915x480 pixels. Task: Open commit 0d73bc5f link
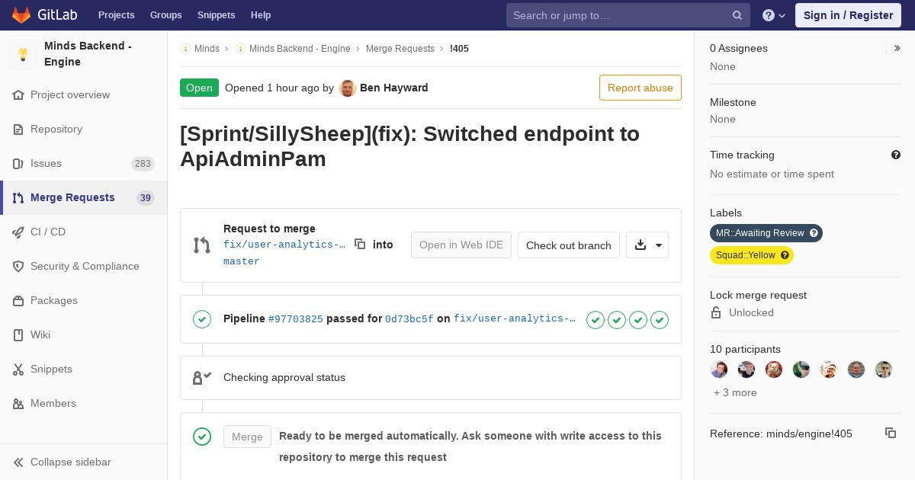pyautogui.click(x=409, y=319)
